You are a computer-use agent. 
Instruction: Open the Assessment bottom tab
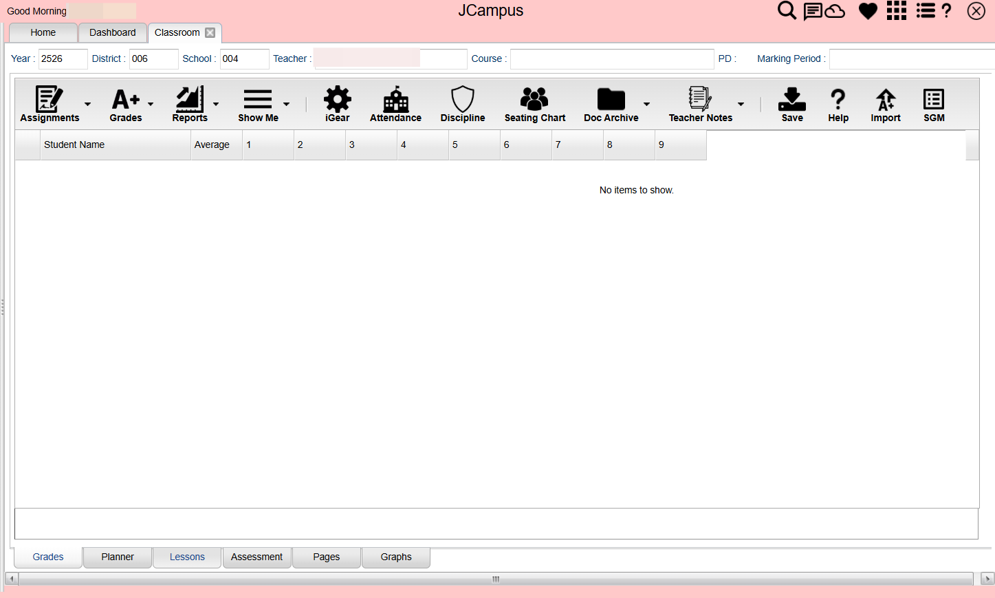tap(256, 557)
